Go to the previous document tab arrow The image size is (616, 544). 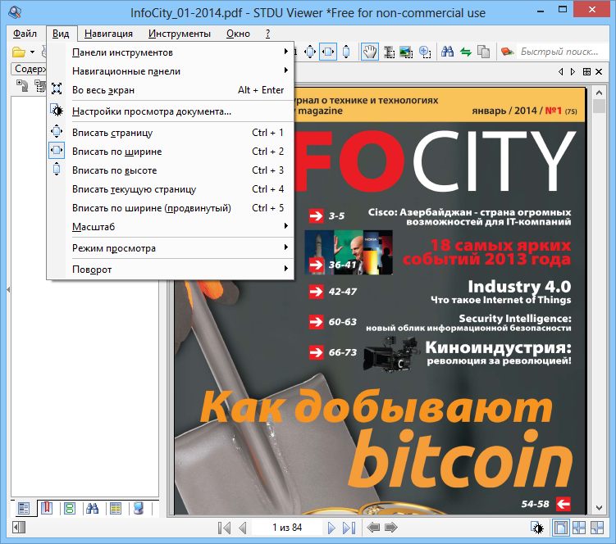(560, 72)
